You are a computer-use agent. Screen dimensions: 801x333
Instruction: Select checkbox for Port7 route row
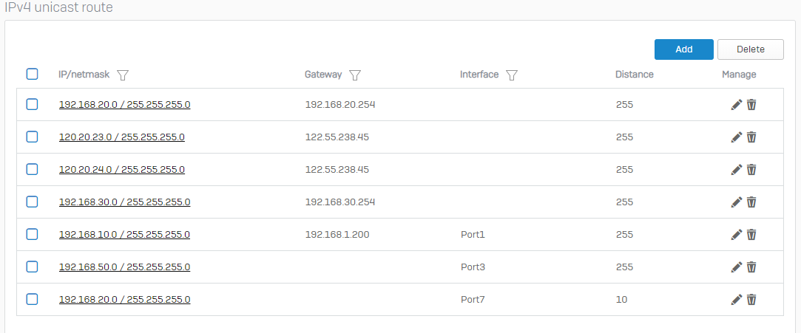33,299
